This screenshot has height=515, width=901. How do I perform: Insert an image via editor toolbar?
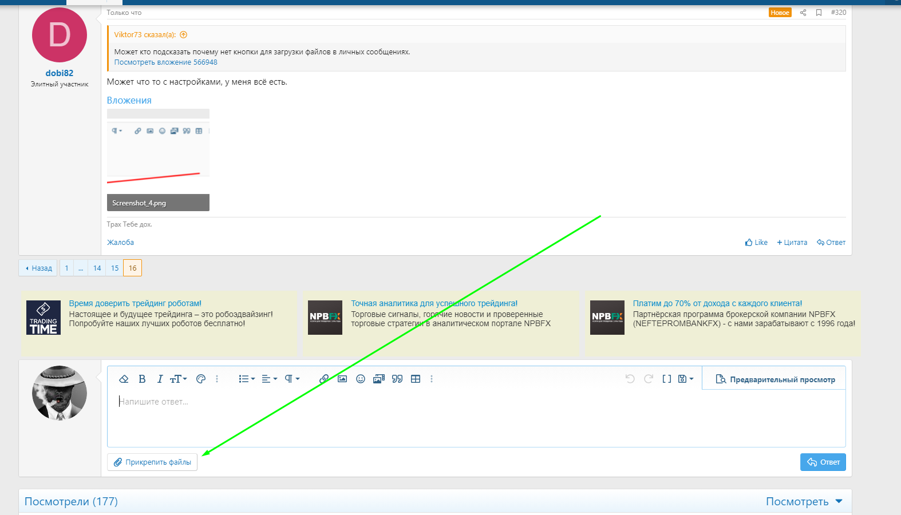(x=342, y=379)
